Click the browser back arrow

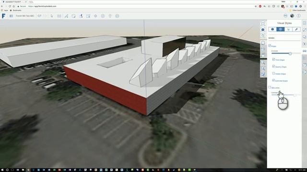[2, 6]
